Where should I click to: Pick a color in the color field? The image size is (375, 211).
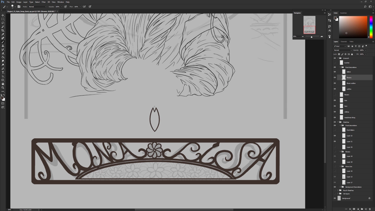pos(353,27)
